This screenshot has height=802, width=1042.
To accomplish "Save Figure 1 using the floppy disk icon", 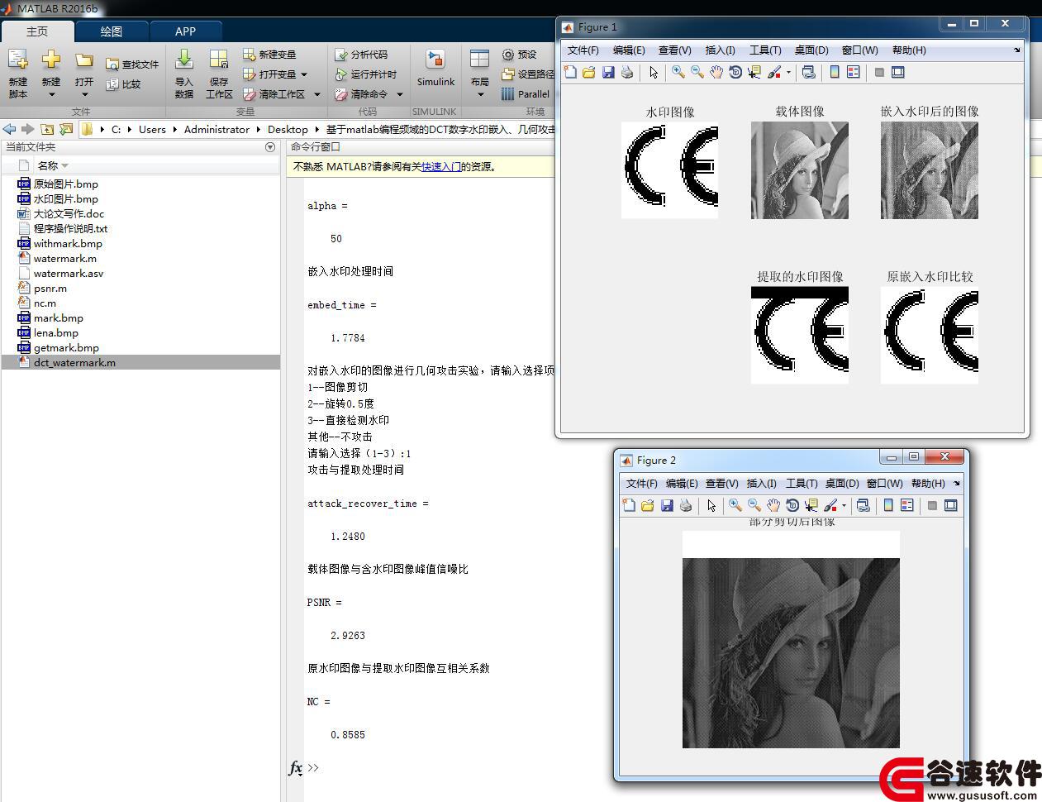I will coord(608,73).
